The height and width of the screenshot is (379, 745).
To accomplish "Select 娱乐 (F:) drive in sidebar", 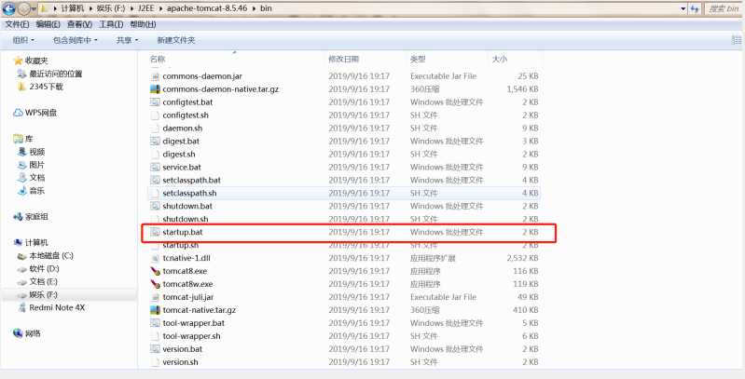I will click(x=43, y=294).
